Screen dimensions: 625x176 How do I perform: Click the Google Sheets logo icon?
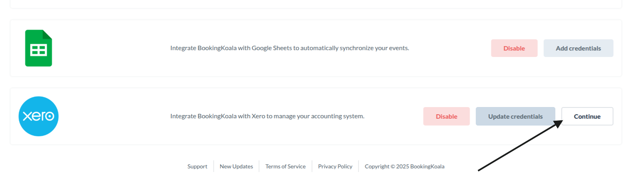click(x=39, y=48)
